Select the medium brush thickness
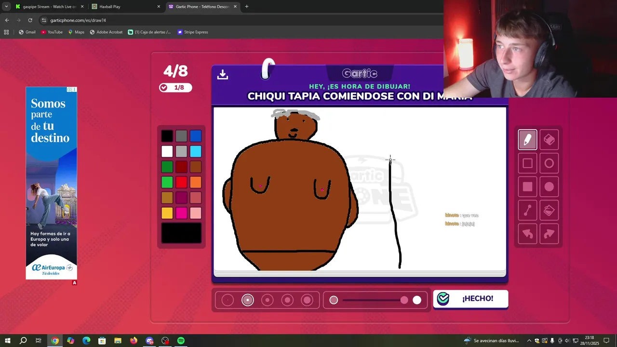The height and width of the screenshot is (347, 617). (x=267, y=300)
